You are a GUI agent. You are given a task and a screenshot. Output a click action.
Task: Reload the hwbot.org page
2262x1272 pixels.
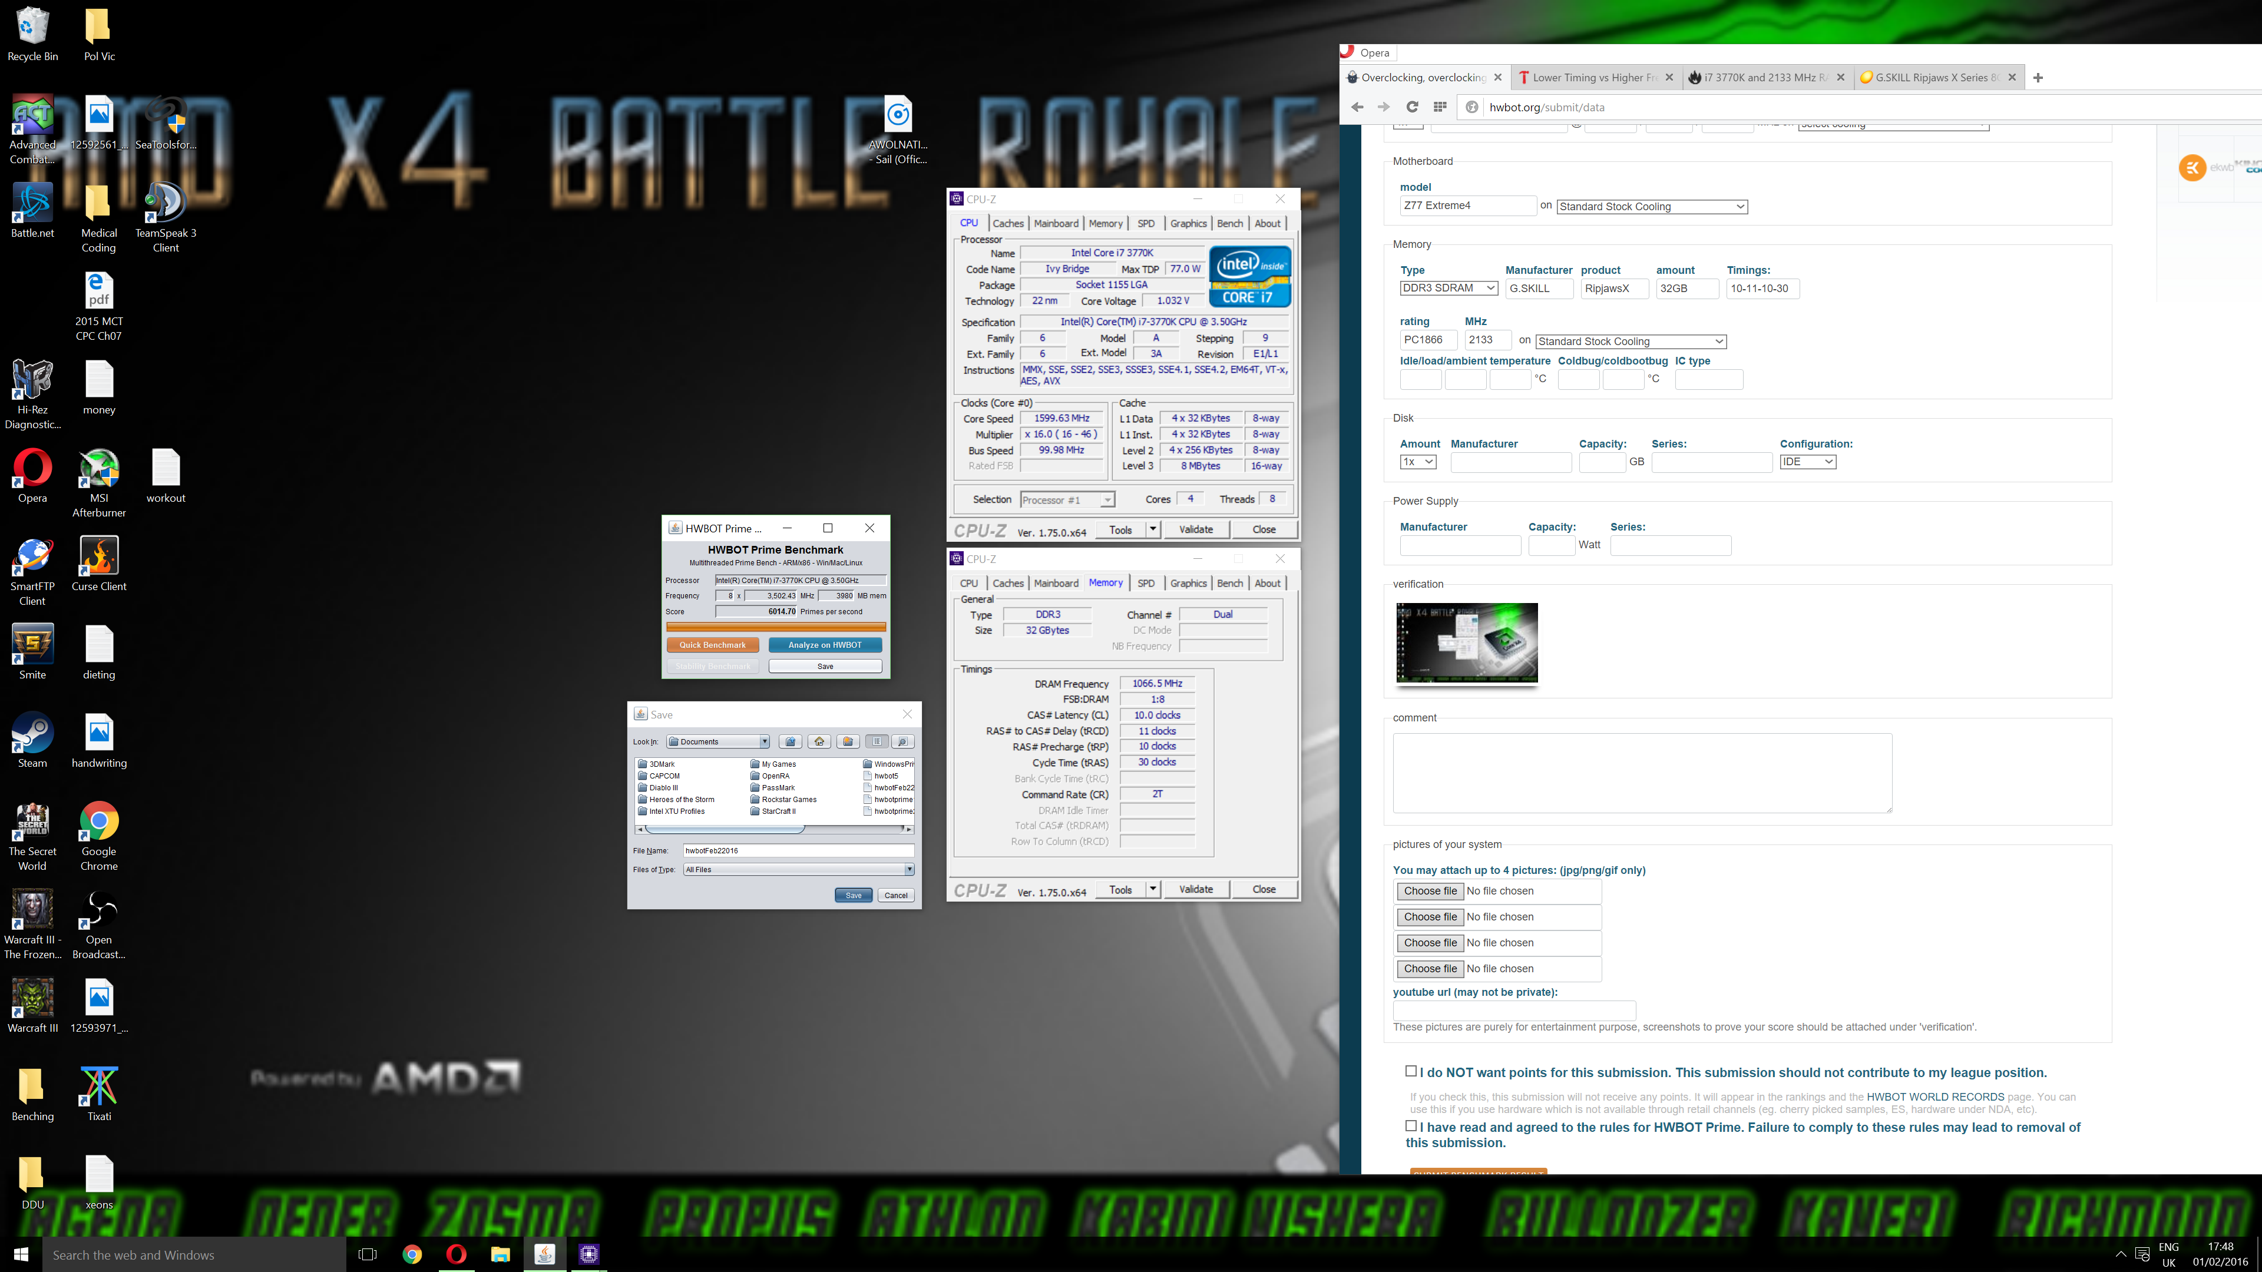click(x=1412, y=107)
